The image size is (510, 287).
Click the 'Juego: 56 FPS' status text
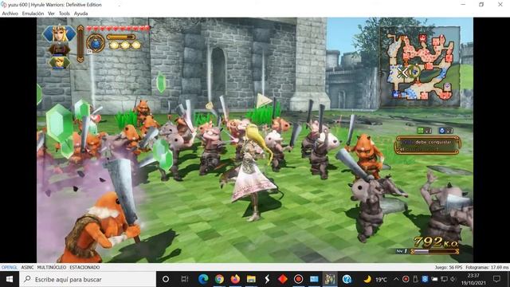pyautogui.click(x=449, y=267)
